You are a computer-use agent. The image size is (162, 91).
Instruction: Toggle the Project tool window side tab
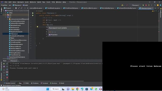1,11
